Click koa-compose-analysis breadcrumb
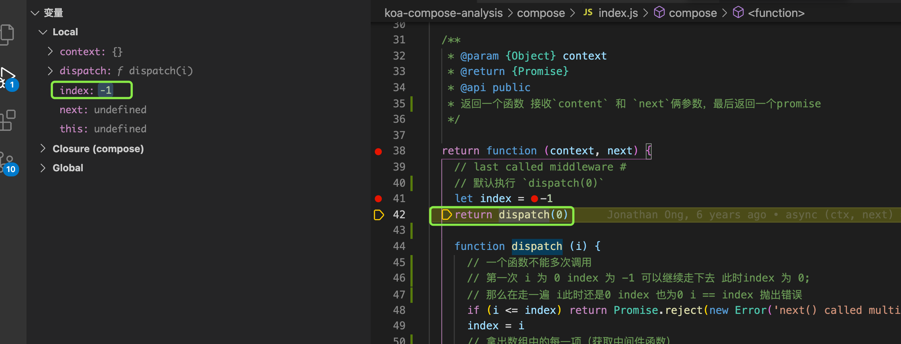This screenshot has width=901, height=344. pos(444,13)
